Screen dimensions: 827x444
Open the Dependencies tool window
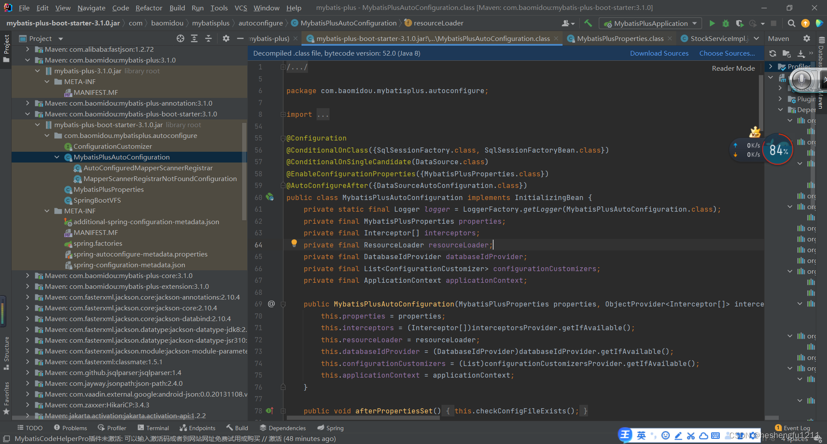pyautogui.click(x=283, y=428)
